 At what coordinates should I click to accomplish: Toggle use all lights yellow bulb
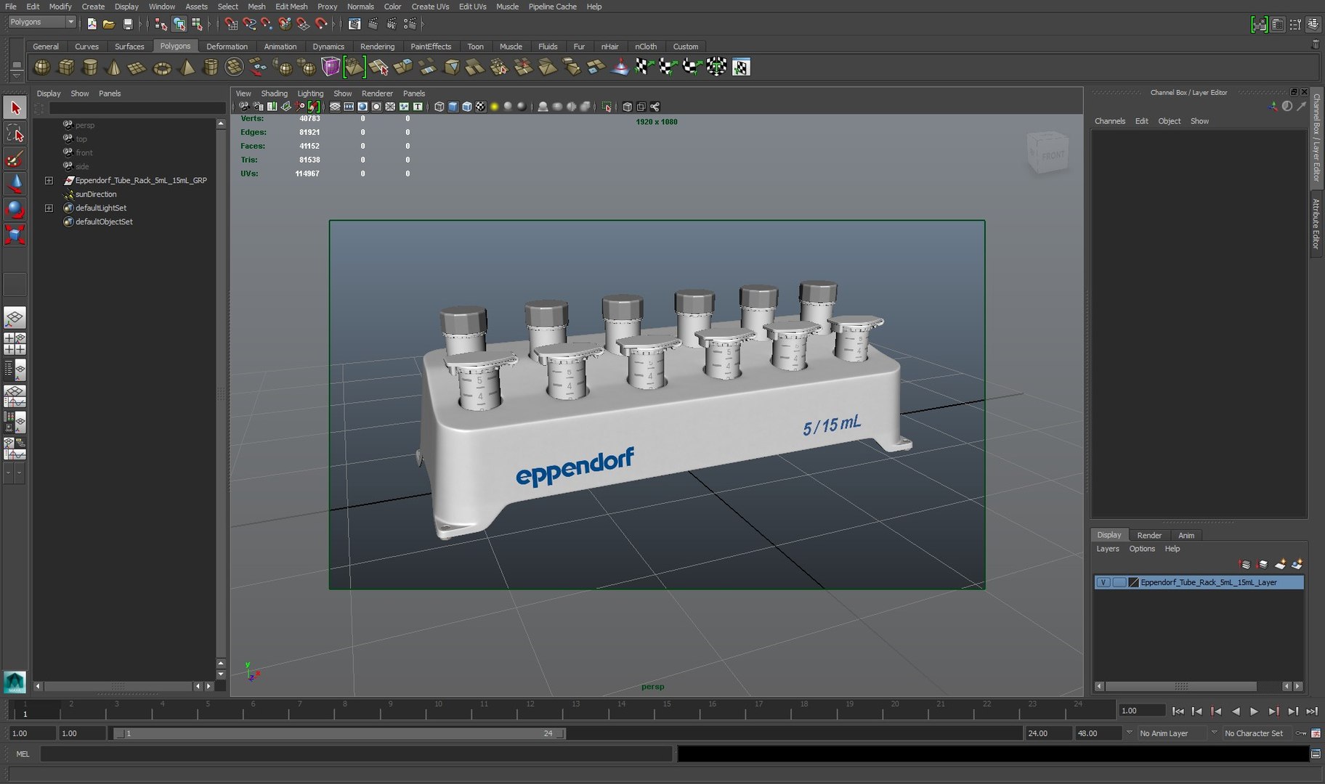(494, 107)
